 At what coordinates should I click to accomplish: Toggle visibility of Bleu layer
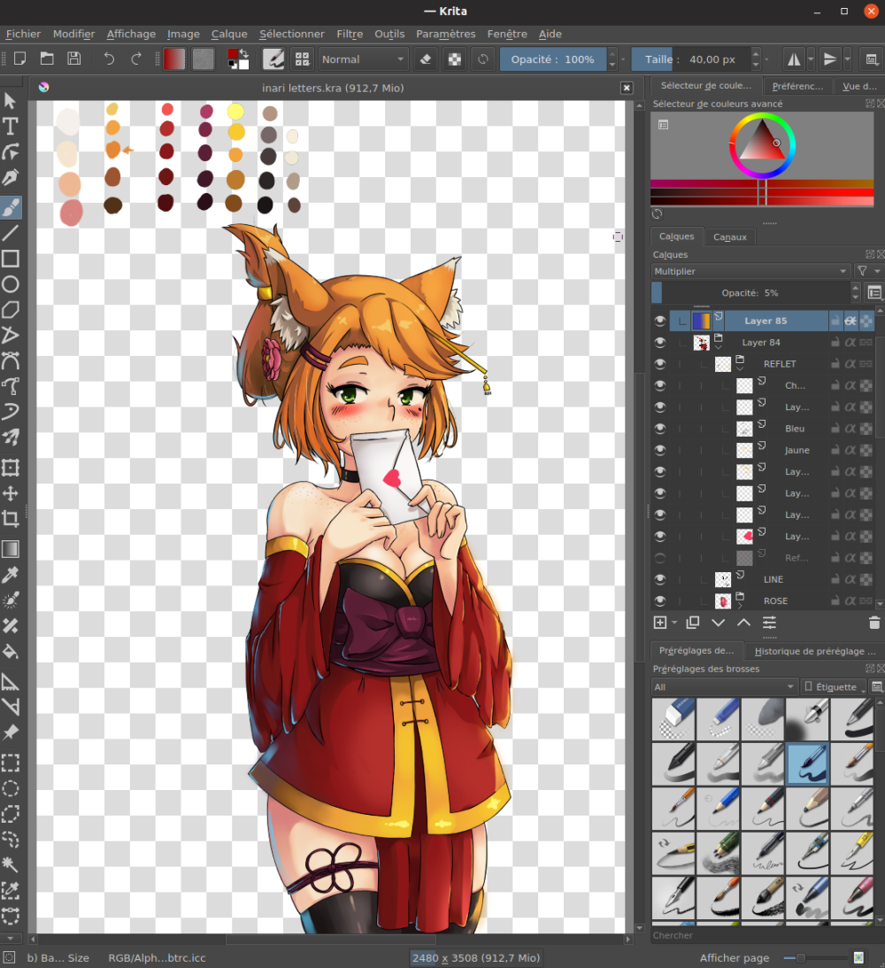(660, 429)
